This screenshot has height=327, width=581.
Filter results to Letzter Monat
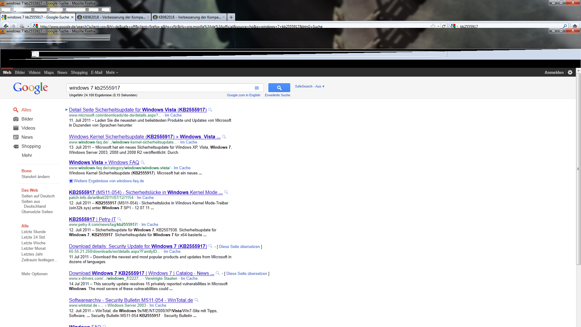point(34,249)
